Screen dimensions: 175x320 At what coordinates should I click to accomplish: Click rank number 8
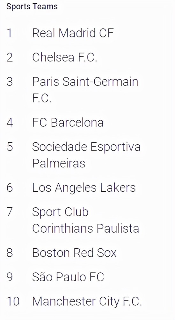(x=10, y=253)
